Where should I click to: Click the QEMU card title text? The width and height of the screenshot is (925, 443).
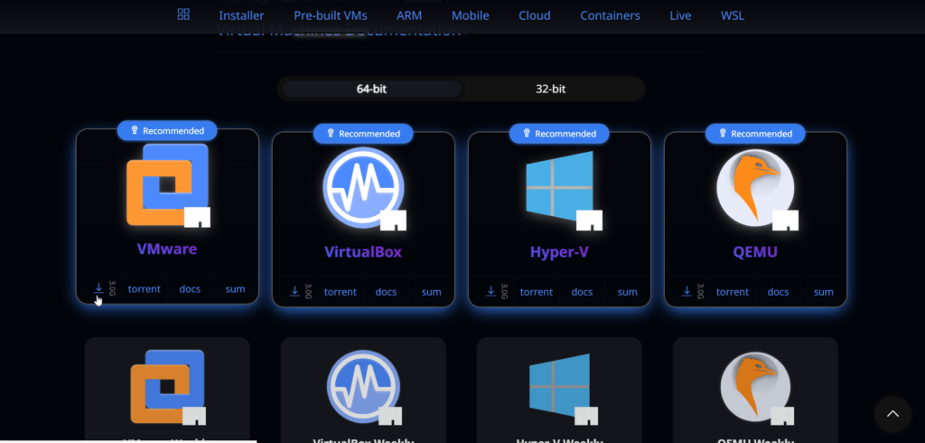point(756,252)
